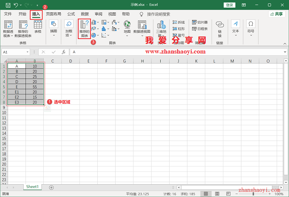The width and height of the screenshot is (289, 197).
Task: Open Customize Quick Access Toolbar dropdown
Action: point(37,5)
